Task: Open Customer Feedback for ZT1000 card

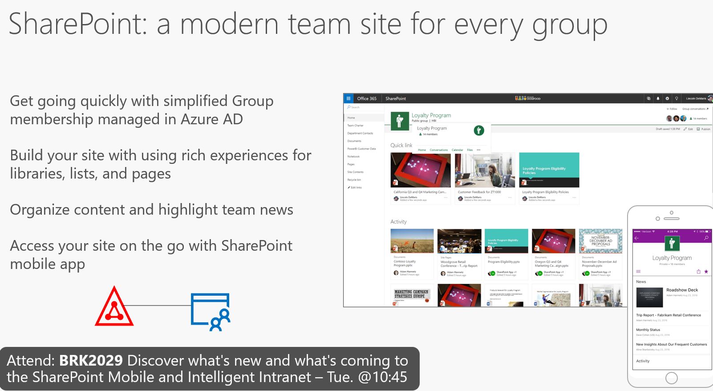Action: [x=485, y=178]
